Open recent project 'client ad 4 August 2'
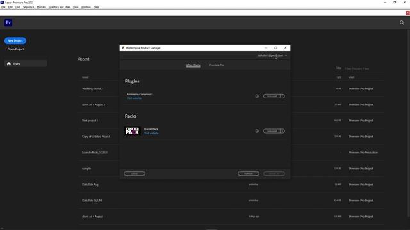Screen dimensions: 410x230 point(94,105)
